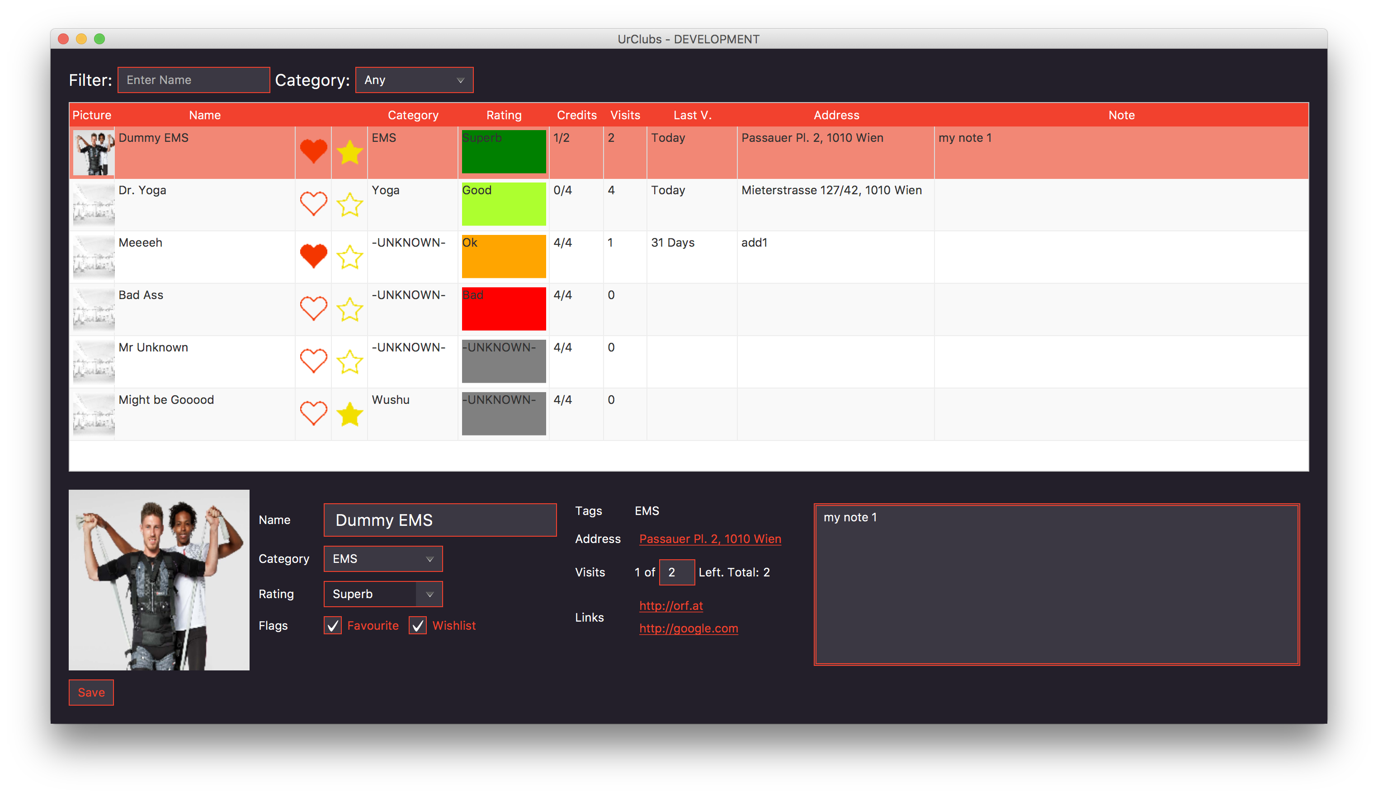Click the orange Ok rating swatch
1378x796 pixels.
coord(504,257)
